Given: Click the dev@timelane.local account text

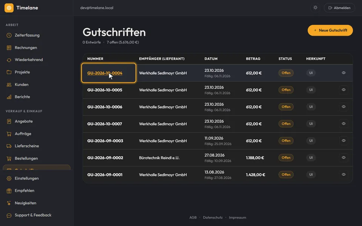Looking at the screenshot, I should [x=97, y=8].
